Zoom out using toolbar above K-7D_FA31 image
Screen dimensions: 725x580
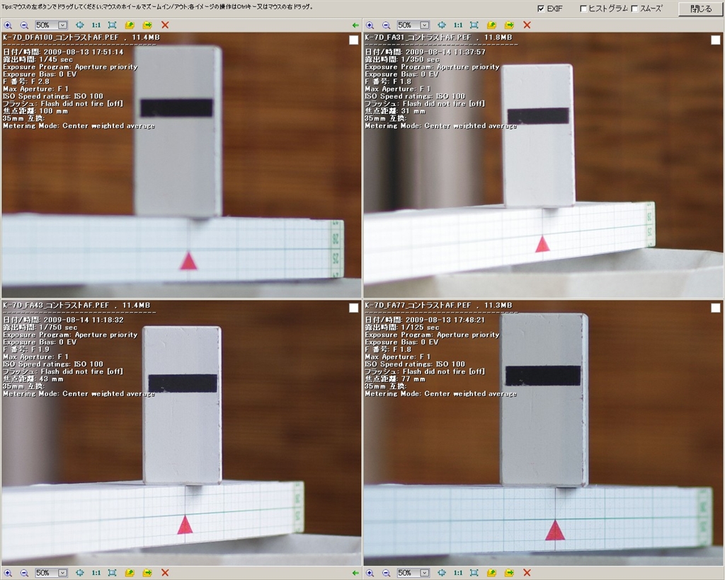(386, 25)
